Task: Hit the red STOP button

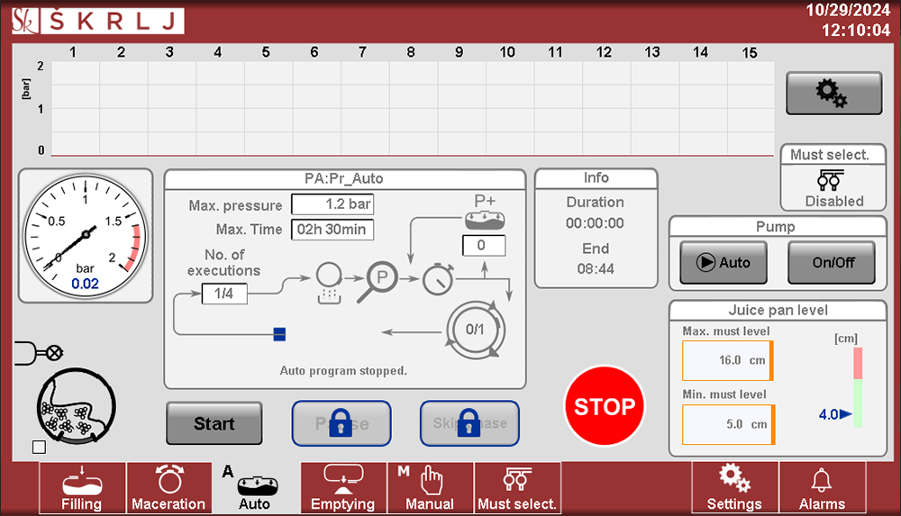Action: point(605,406)
